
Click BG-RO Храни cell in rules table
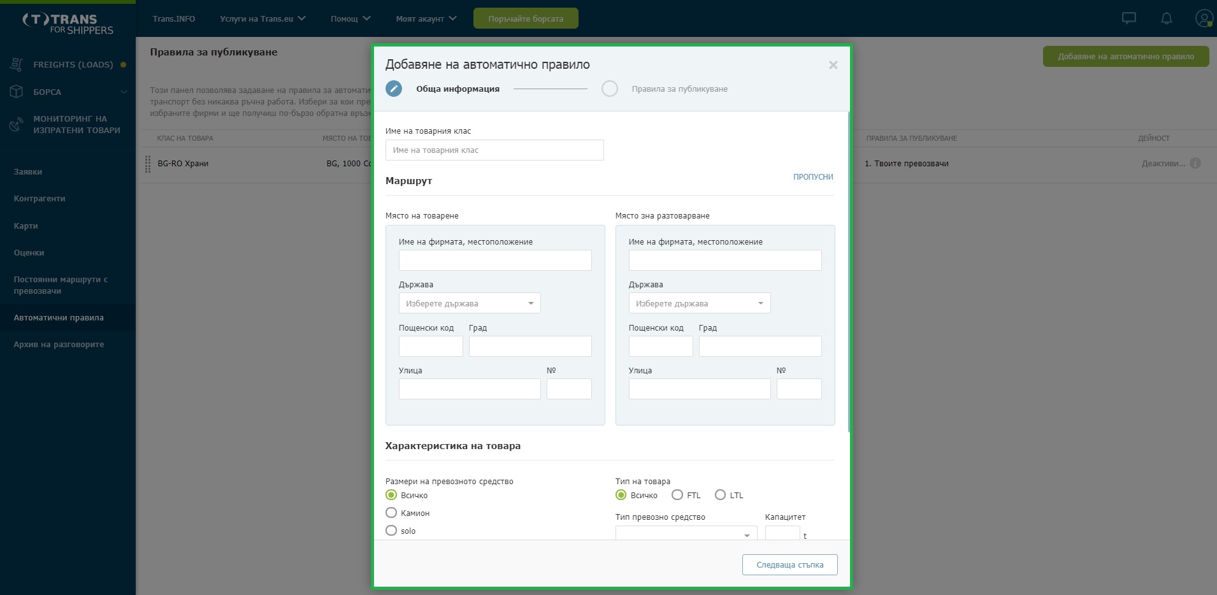183,164
